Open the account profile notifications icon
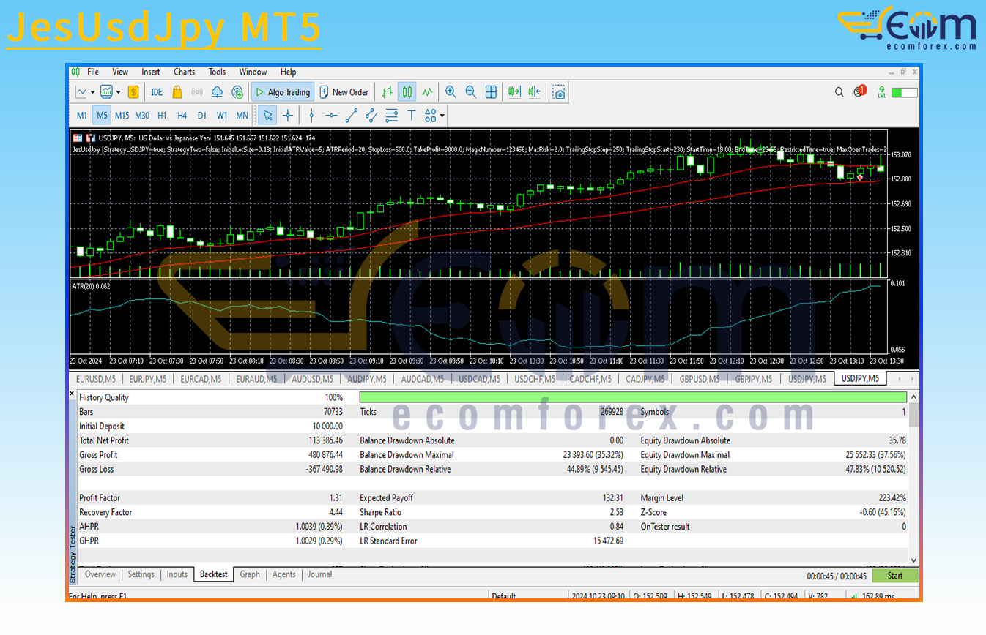The width and height of the screenshot is (986, 635). [x=860, y=91]
